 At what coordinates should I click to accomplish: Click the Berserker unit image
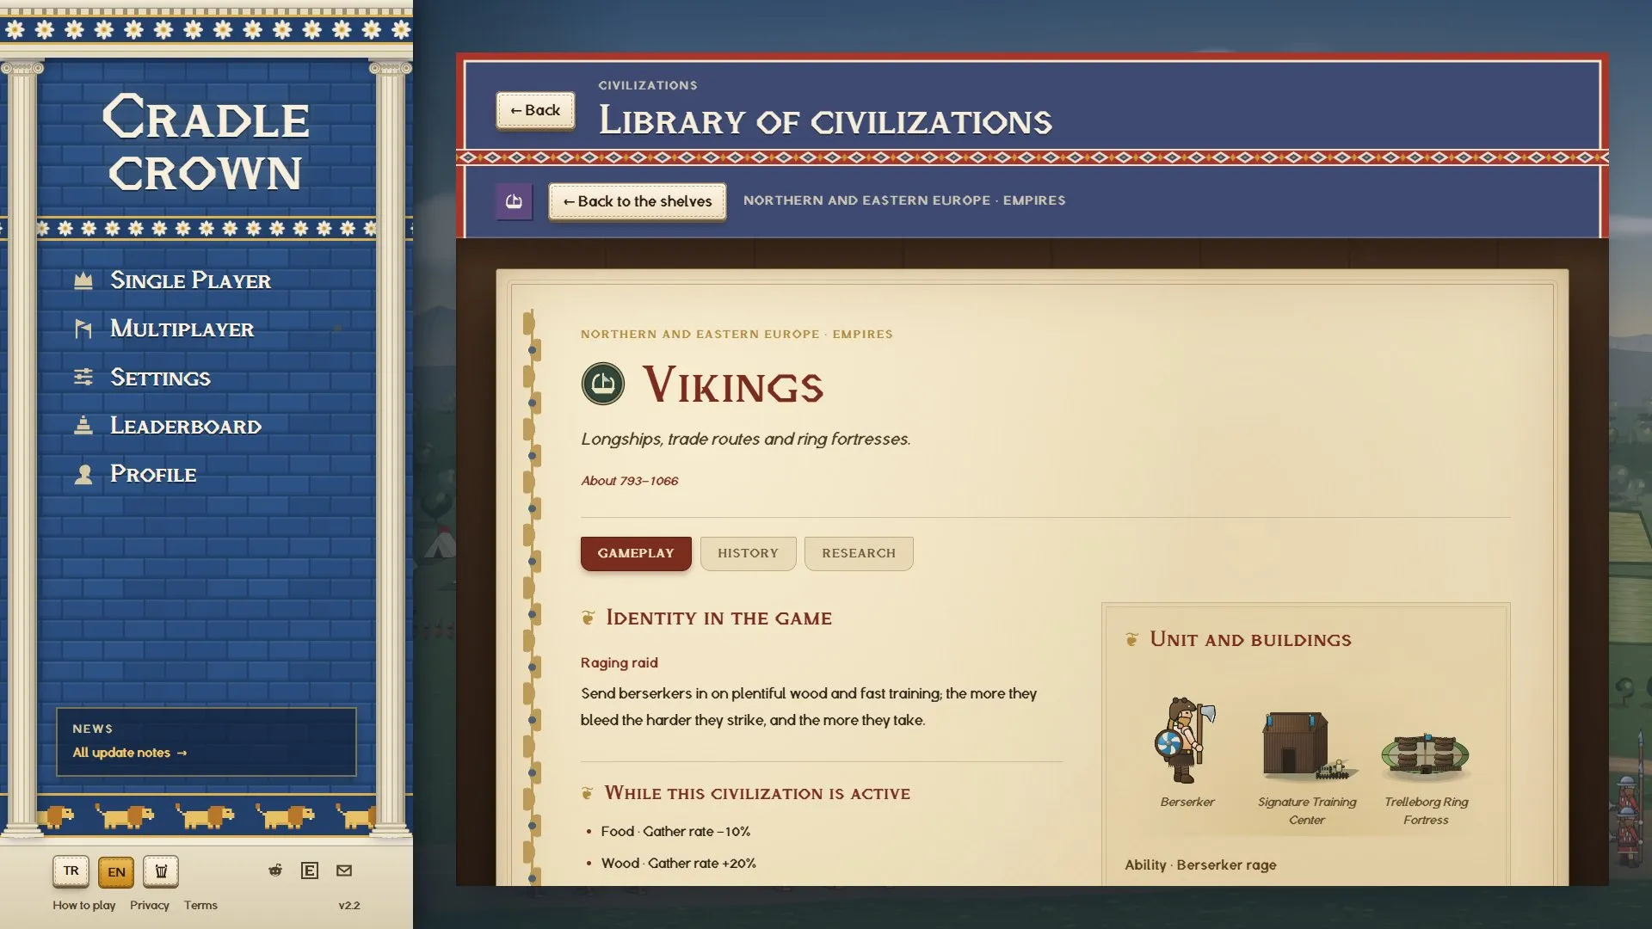(x=1187, y=741)
